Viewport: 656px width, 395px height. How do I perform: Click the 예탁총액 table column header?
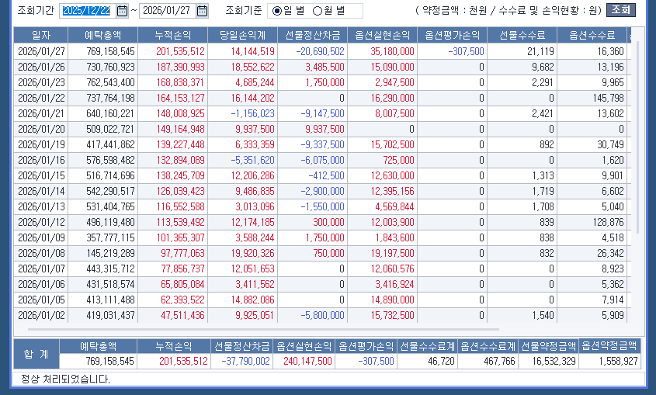(103, 36)
